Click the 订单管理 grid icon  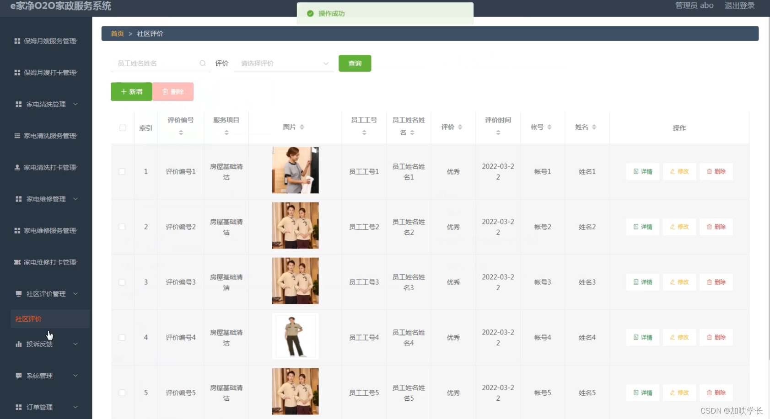(x=18, y=407)
